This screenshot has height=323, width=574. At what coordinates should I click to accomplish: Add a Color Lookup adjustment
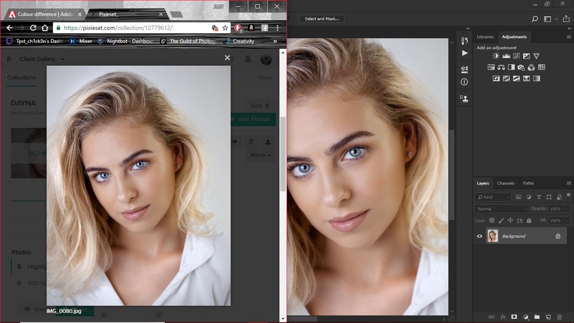(542, 67)
